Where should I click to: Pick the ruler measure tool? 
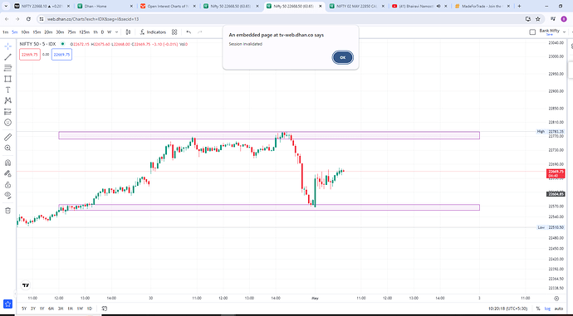coord(7,137)
